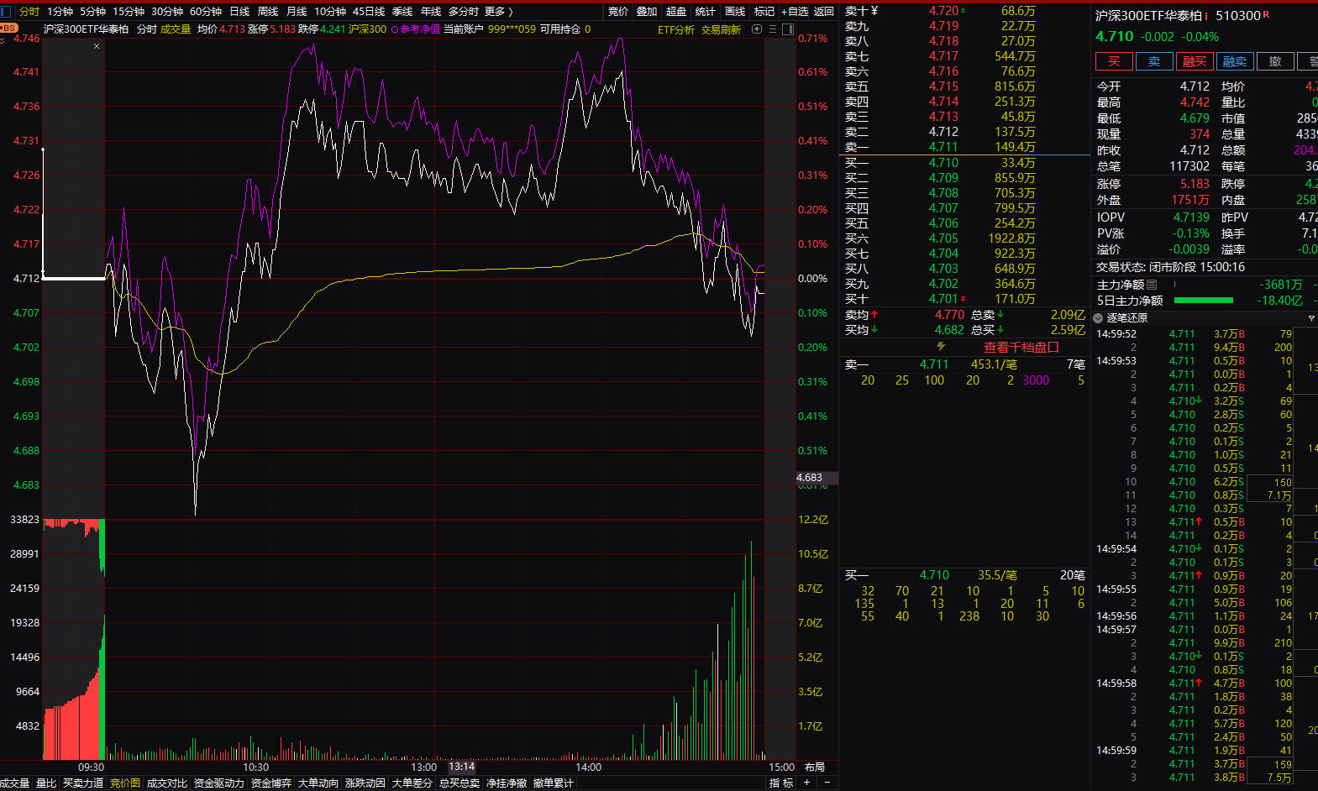Open the 多分时 multi-timeframe option
This screenshot has width=1318, height=791.
click(463, 12)
